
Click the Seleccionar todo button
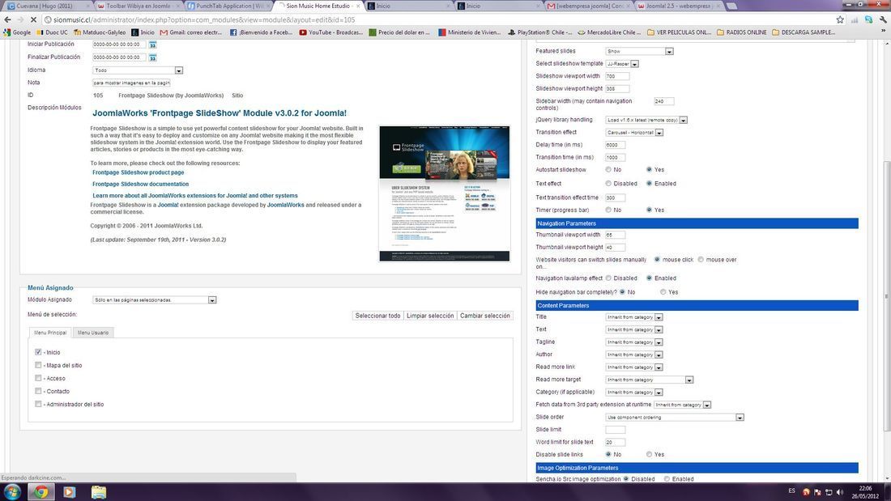pos(378,316)
